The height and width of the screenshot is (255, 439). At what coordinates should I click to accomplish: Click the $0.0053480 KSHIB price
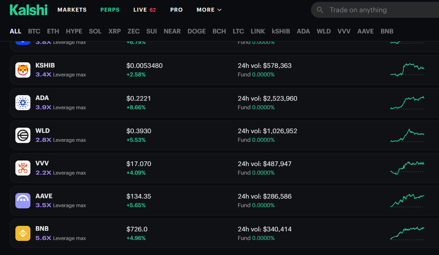(145, 66)
